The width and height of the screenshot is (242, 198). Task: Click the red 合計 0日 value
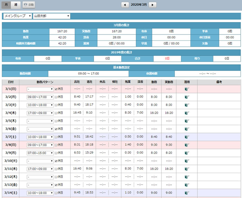[167, 59]
